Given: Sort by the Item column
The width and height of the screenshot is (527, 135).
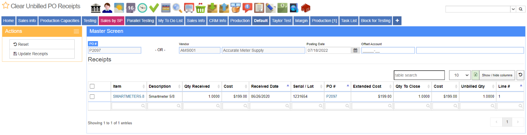Looking at the screenshot, I should coord(129,86).
